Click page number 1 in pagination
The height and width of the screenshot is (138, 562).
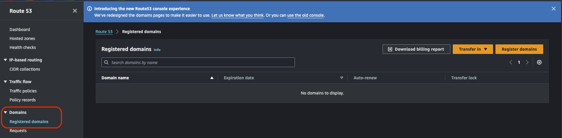[519, 62]
